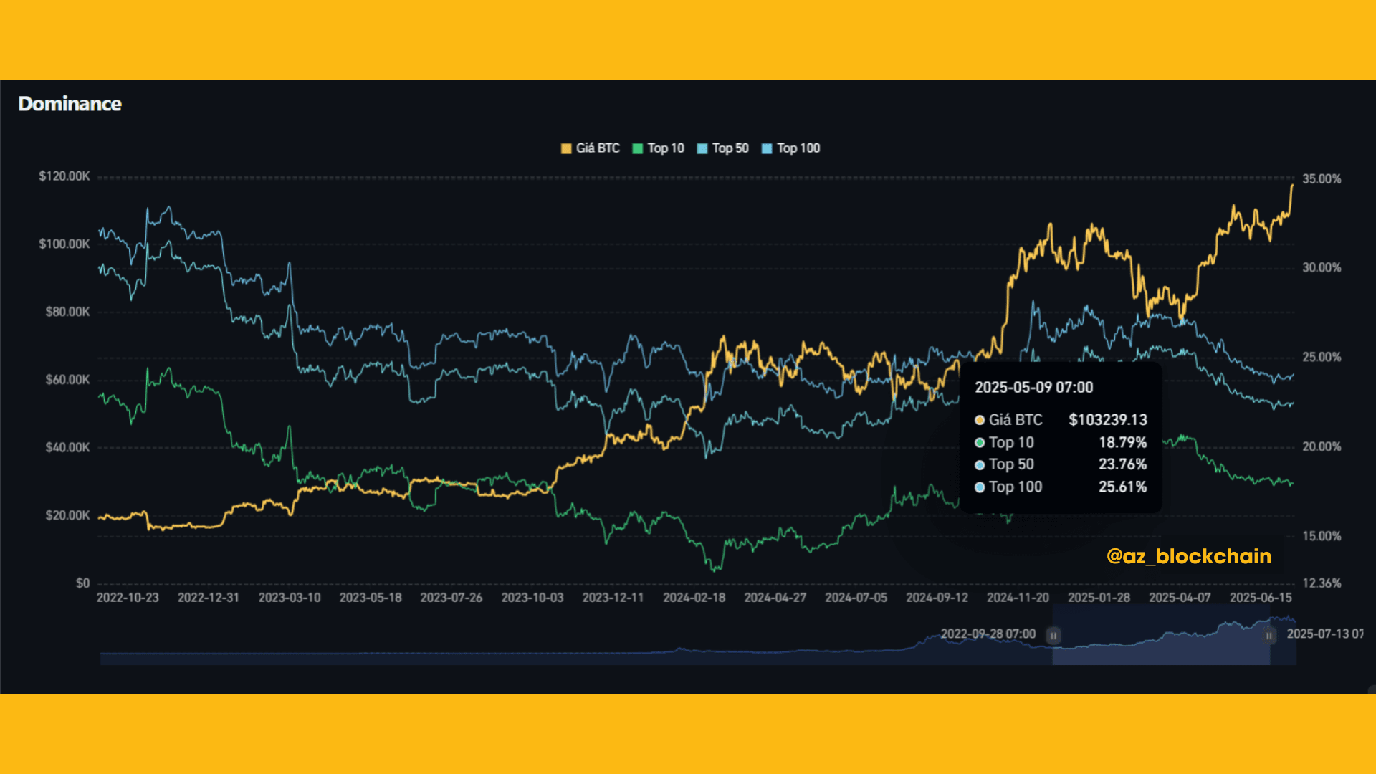The image size is (1376, 774).
Task: Toggle the Top 10 series legend text
Action: tap(666, 148)
